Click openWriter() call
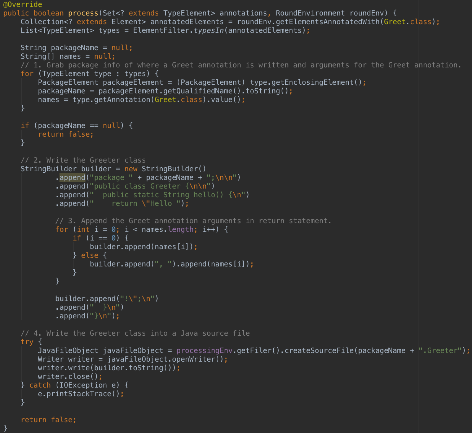The width and height of the screenshot is (472, 433). click(x=198, y=359)
